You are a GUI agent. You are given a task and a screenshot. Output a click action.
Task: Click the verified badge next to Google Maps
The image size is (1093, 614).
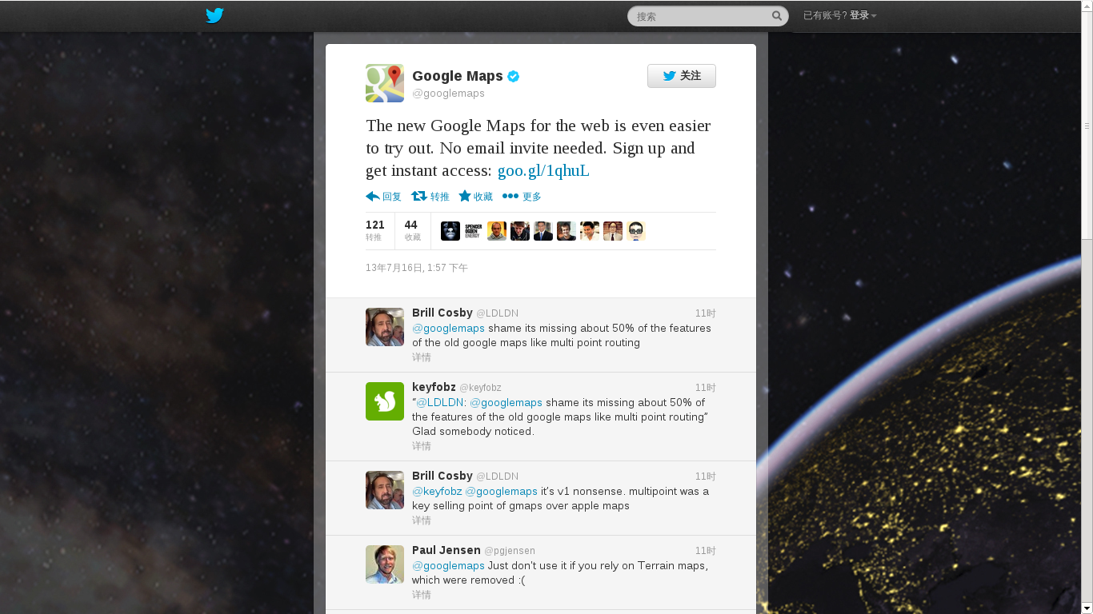(513, 76)
